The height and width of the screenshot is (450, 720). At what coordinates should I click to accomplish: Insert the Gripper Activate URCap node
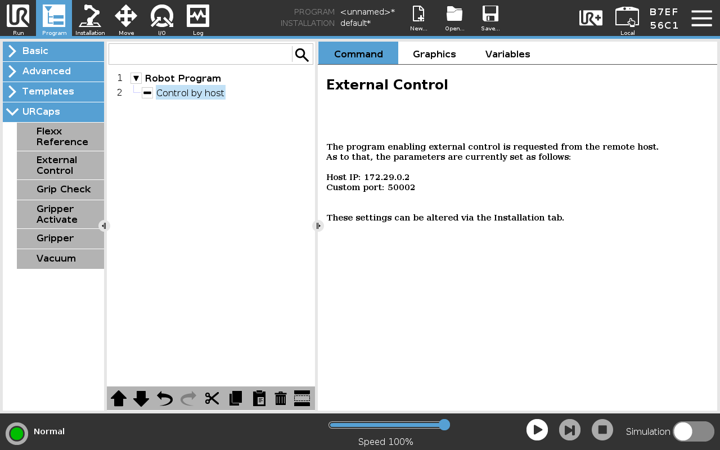click(60, 214)
